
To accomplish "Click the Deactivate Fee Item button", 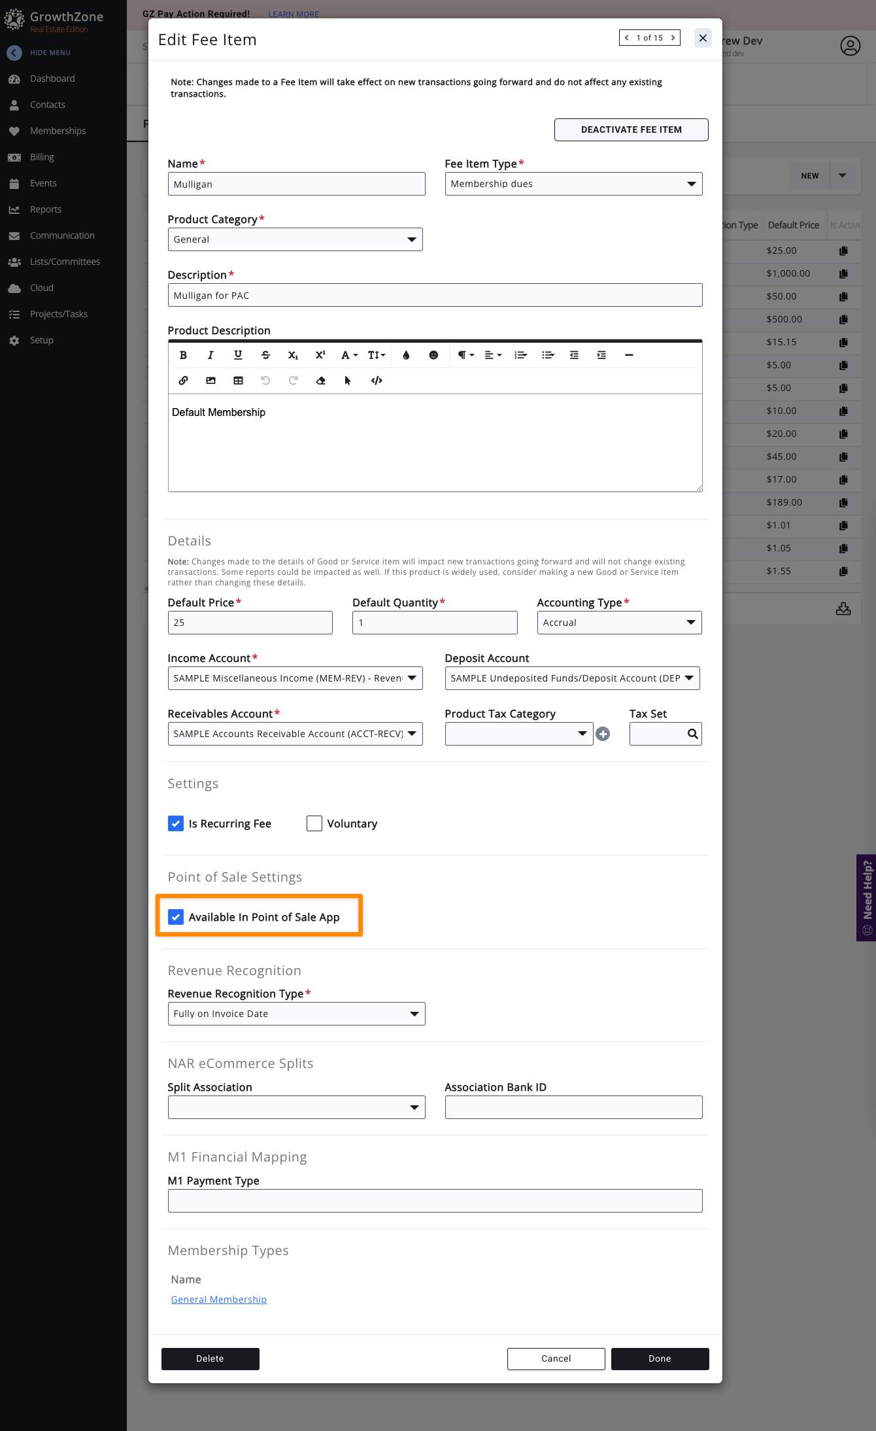I will pyautogui.click(x=631, y=129).
